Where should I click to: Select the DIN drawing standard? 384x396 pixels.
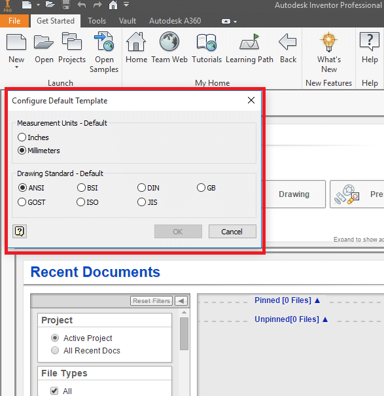coord(148,188)
